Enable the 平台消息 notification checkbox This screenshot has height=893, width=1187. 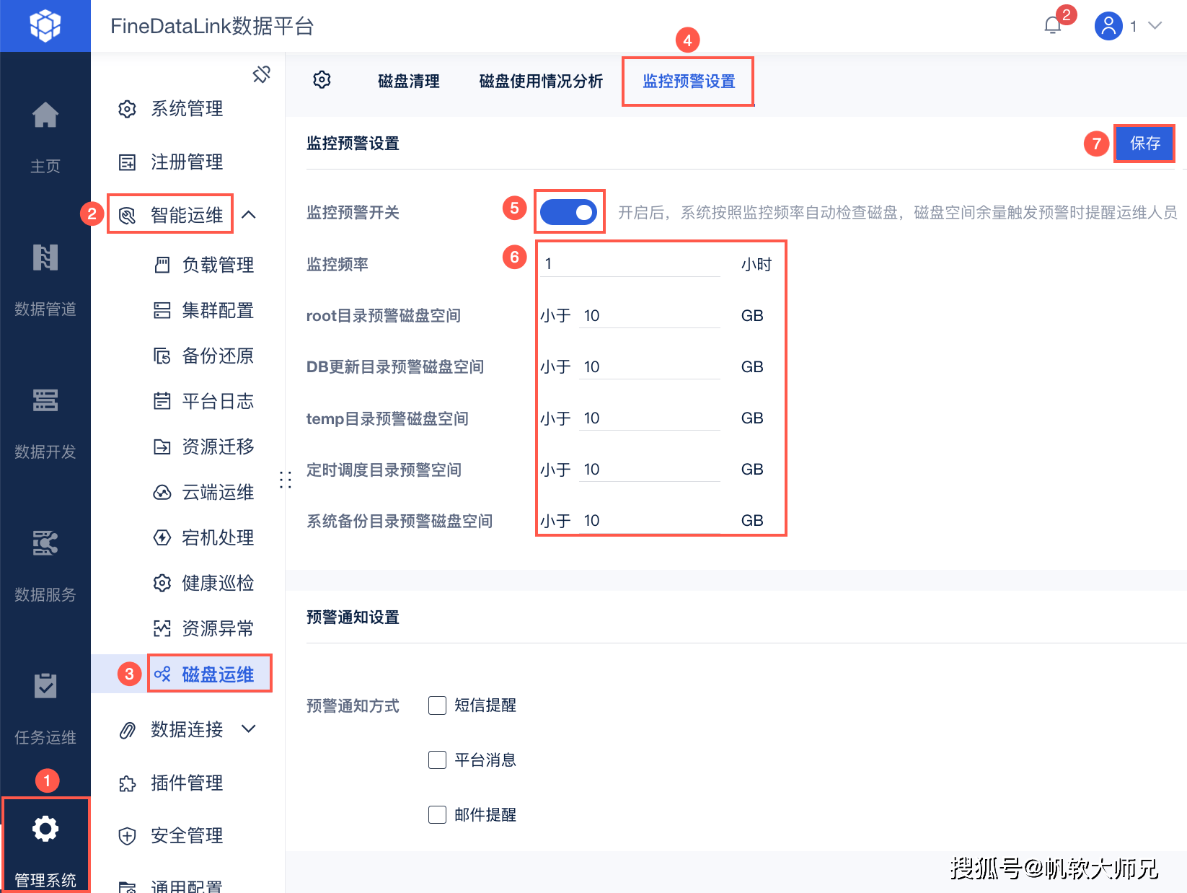click(437, 760)
